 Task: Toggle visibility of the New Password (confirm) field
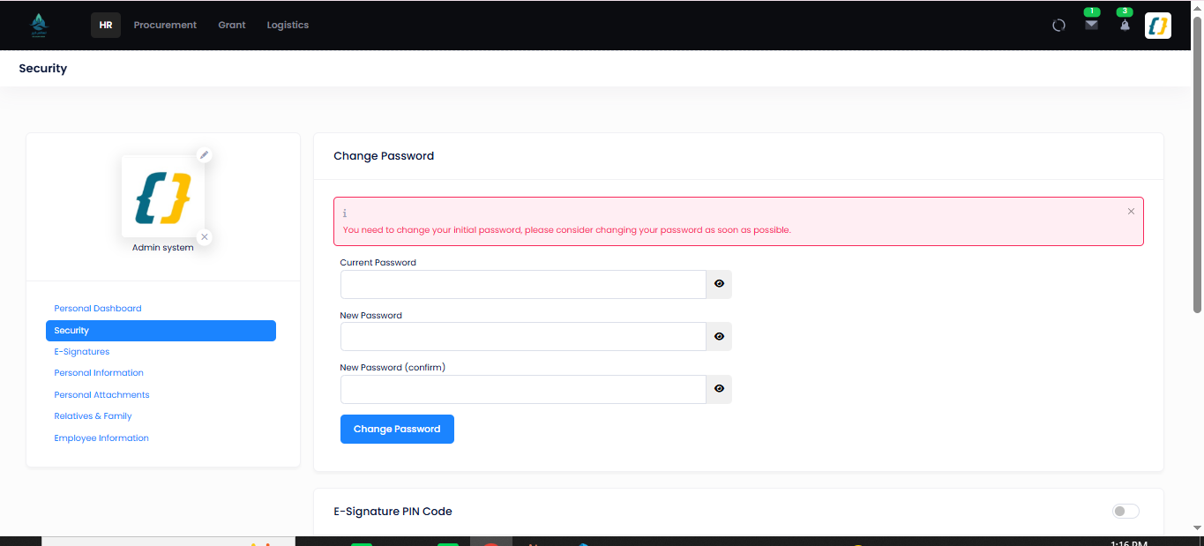719,389
